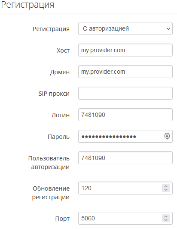177x229 pixels.
Task: Focus the Хост input containing my.provider.com
Action: (x=125, y=50)
